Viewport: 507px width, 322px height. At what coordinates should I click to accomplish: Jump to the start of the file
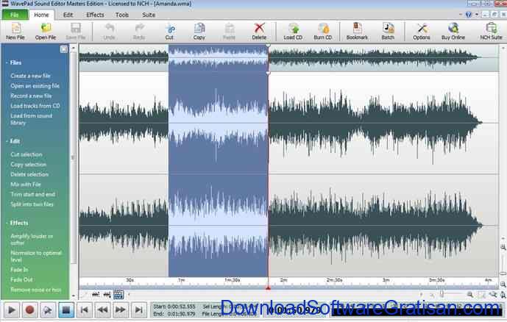point(85,310)
